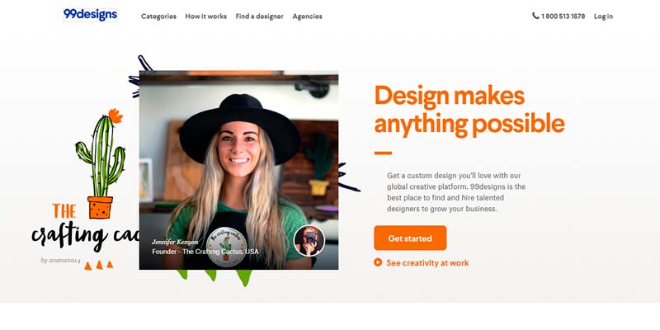Click the phone icon beside 1 800 513 1678
This screenshot has height=330, width=660.
click(535, 16)
